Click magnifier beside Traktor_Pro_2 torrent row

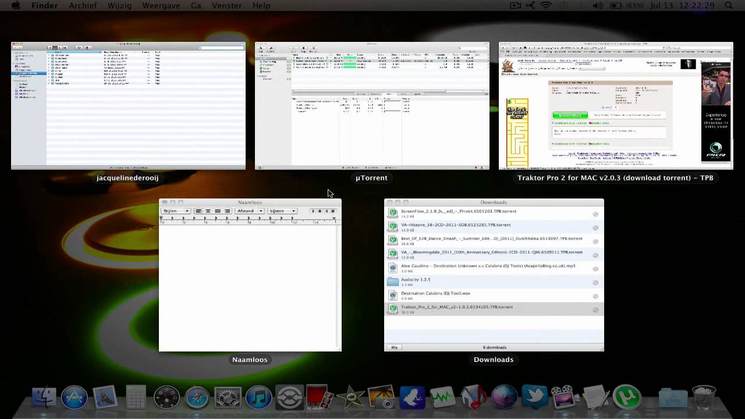coord(595,310)
